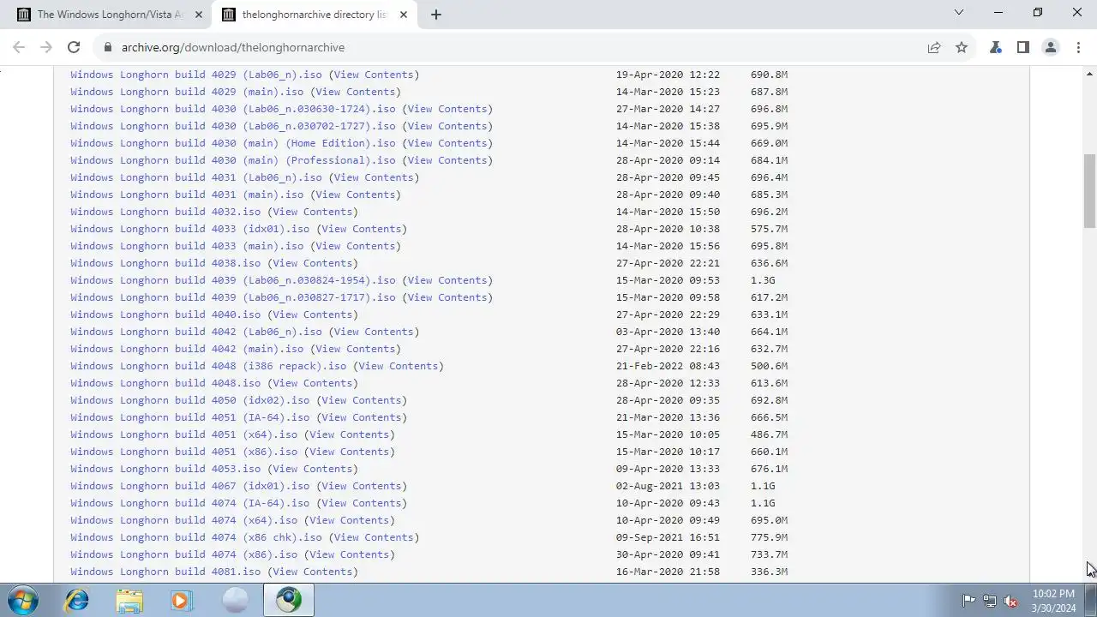Click the muted volume tray icon

point(1010,601)
